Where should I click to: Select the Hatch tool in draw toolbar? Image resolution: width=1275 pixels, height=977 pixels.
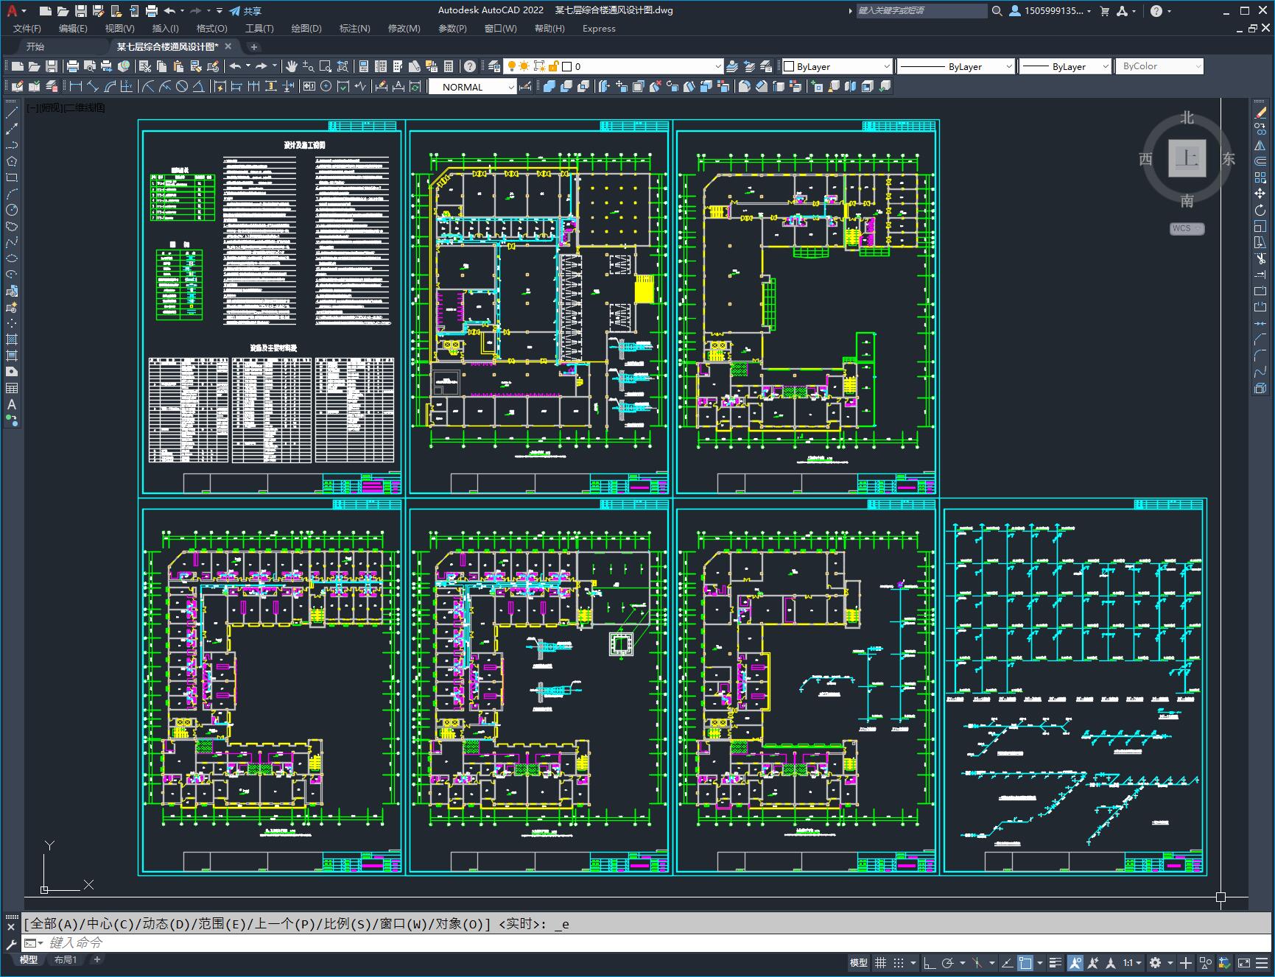pyautogui.click(x=12, y=339)
